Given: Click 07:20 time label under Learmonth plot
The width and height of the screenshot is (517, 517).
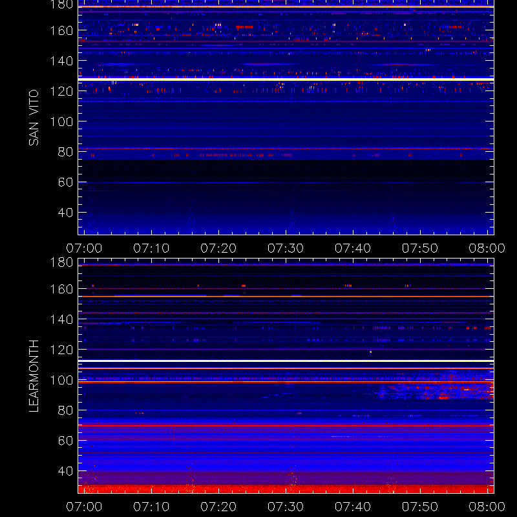Looking at the screenshot, I should [218, 507].
